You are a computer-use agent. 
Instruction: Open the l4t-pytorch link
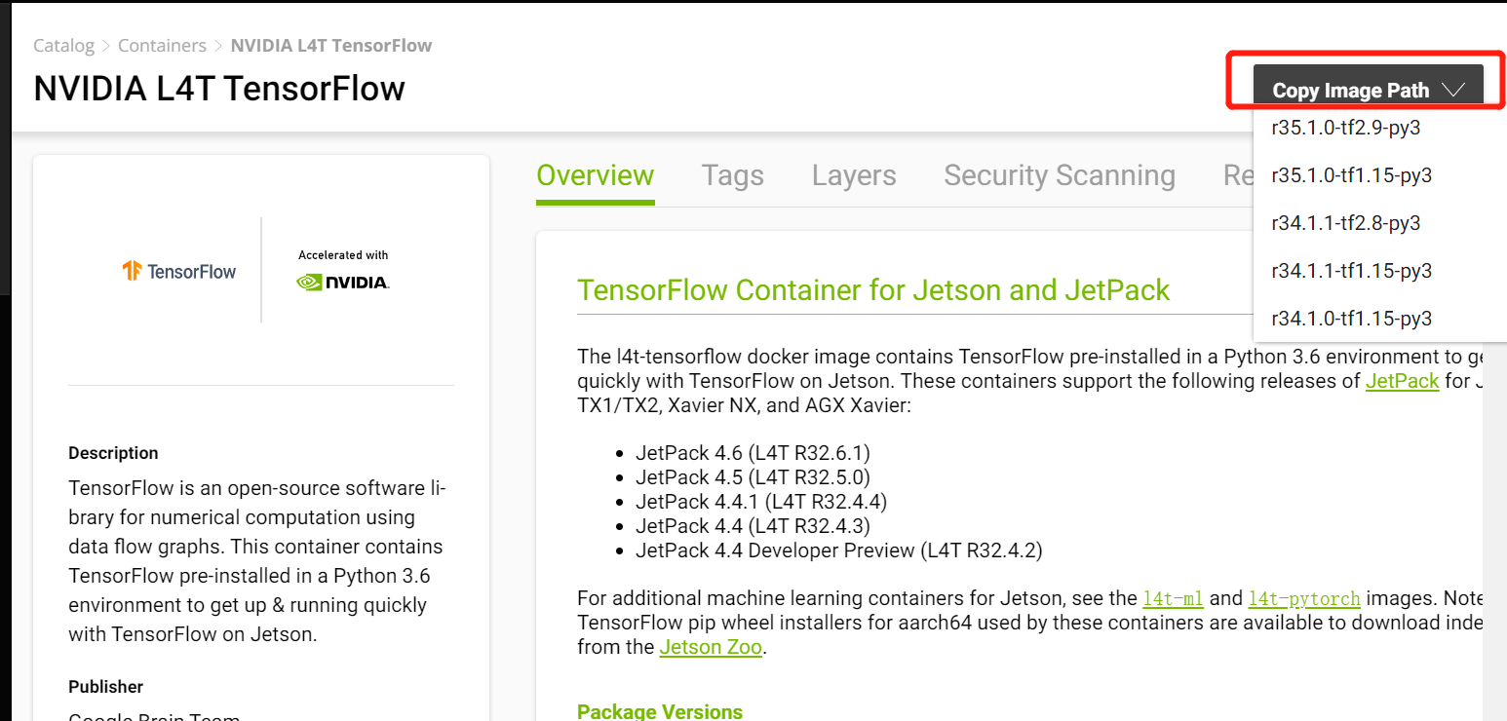coord(1304,598)
